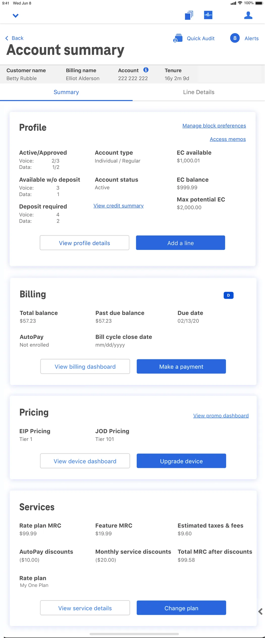Open the Access memos link
The image size is (265, 638).
[x=228, y=139]
